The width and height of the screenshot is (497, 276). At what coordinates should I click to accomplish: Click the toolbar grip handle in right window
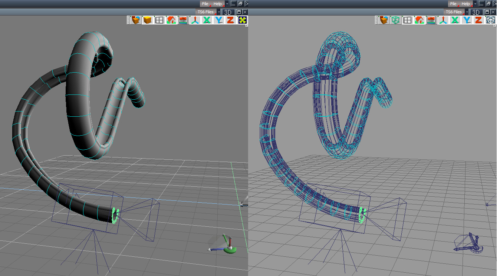(376, 20)
